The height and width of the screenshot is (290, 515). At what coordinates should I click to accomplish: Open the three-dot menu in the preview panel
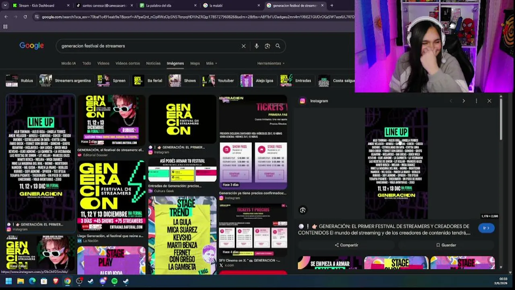(476, 101)
